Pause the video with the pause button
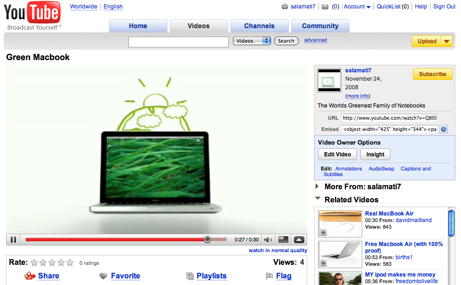This screenshot has width=461, height=285. click(x=13, y=240)
